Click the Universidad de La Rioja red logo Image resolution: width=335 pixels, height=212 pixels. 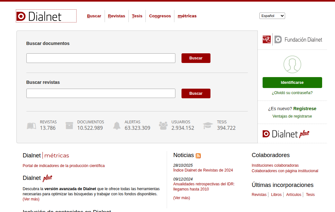click(x=267, y=40)
